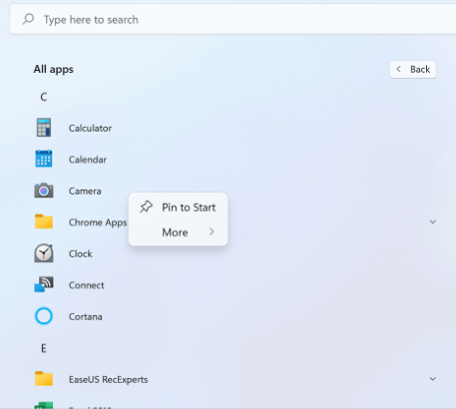Select Pin to Start from context menu
456x409 pixels.
pyautogui.click(x=179, y=207)
